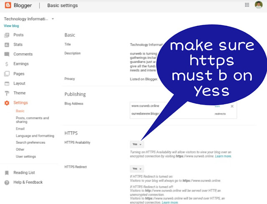Click the Blog Address label

(74, 104)
